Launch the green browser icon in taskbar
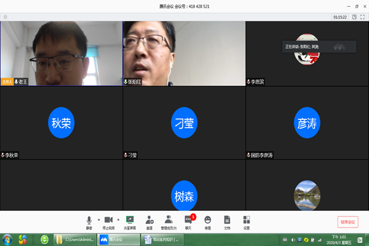369x246 pixels. pos(44,240)
